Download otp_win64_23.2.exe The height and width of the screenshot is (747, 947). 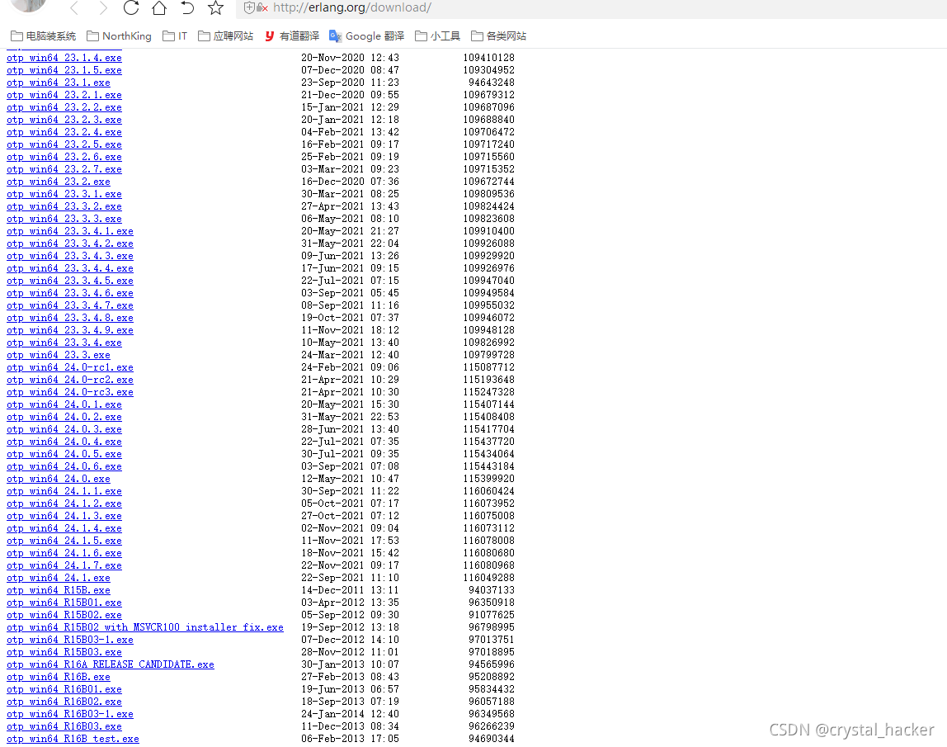point(59,182)
